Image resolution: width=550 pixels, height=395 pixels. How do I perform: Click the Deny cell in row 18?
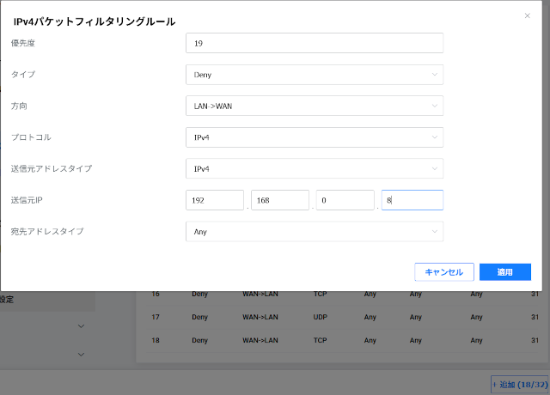(200, 340)
